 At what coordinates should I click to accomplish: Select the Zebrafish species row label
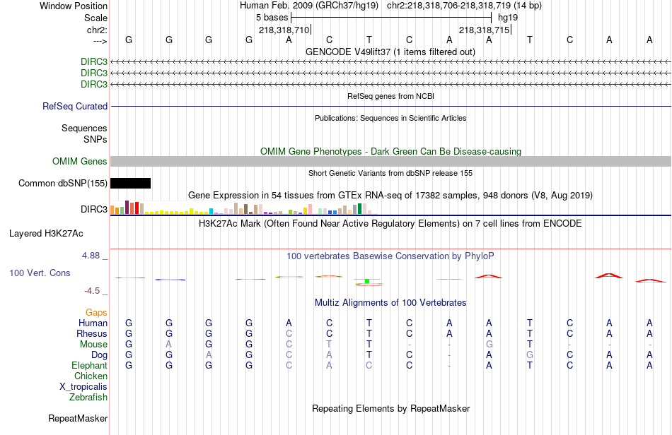88,397
